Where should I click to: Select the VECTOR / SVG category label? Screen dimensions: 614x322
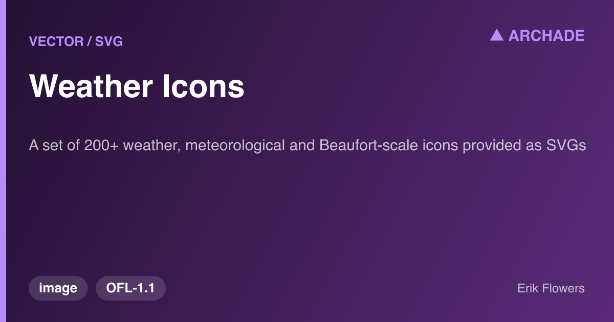[x=76, y=41]
